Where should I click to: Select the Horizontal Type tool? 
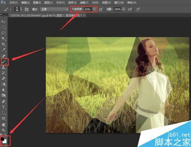coord(3,107)
